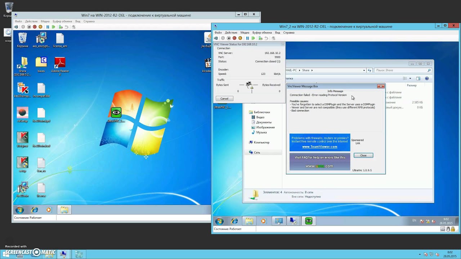Select license_em file on Win7 desktop
Viewport: 461px width, 259px height.
click(x=60, y=40)
